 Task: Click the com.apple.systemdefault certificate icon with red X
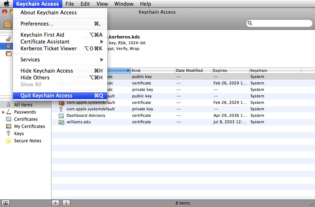62,103
